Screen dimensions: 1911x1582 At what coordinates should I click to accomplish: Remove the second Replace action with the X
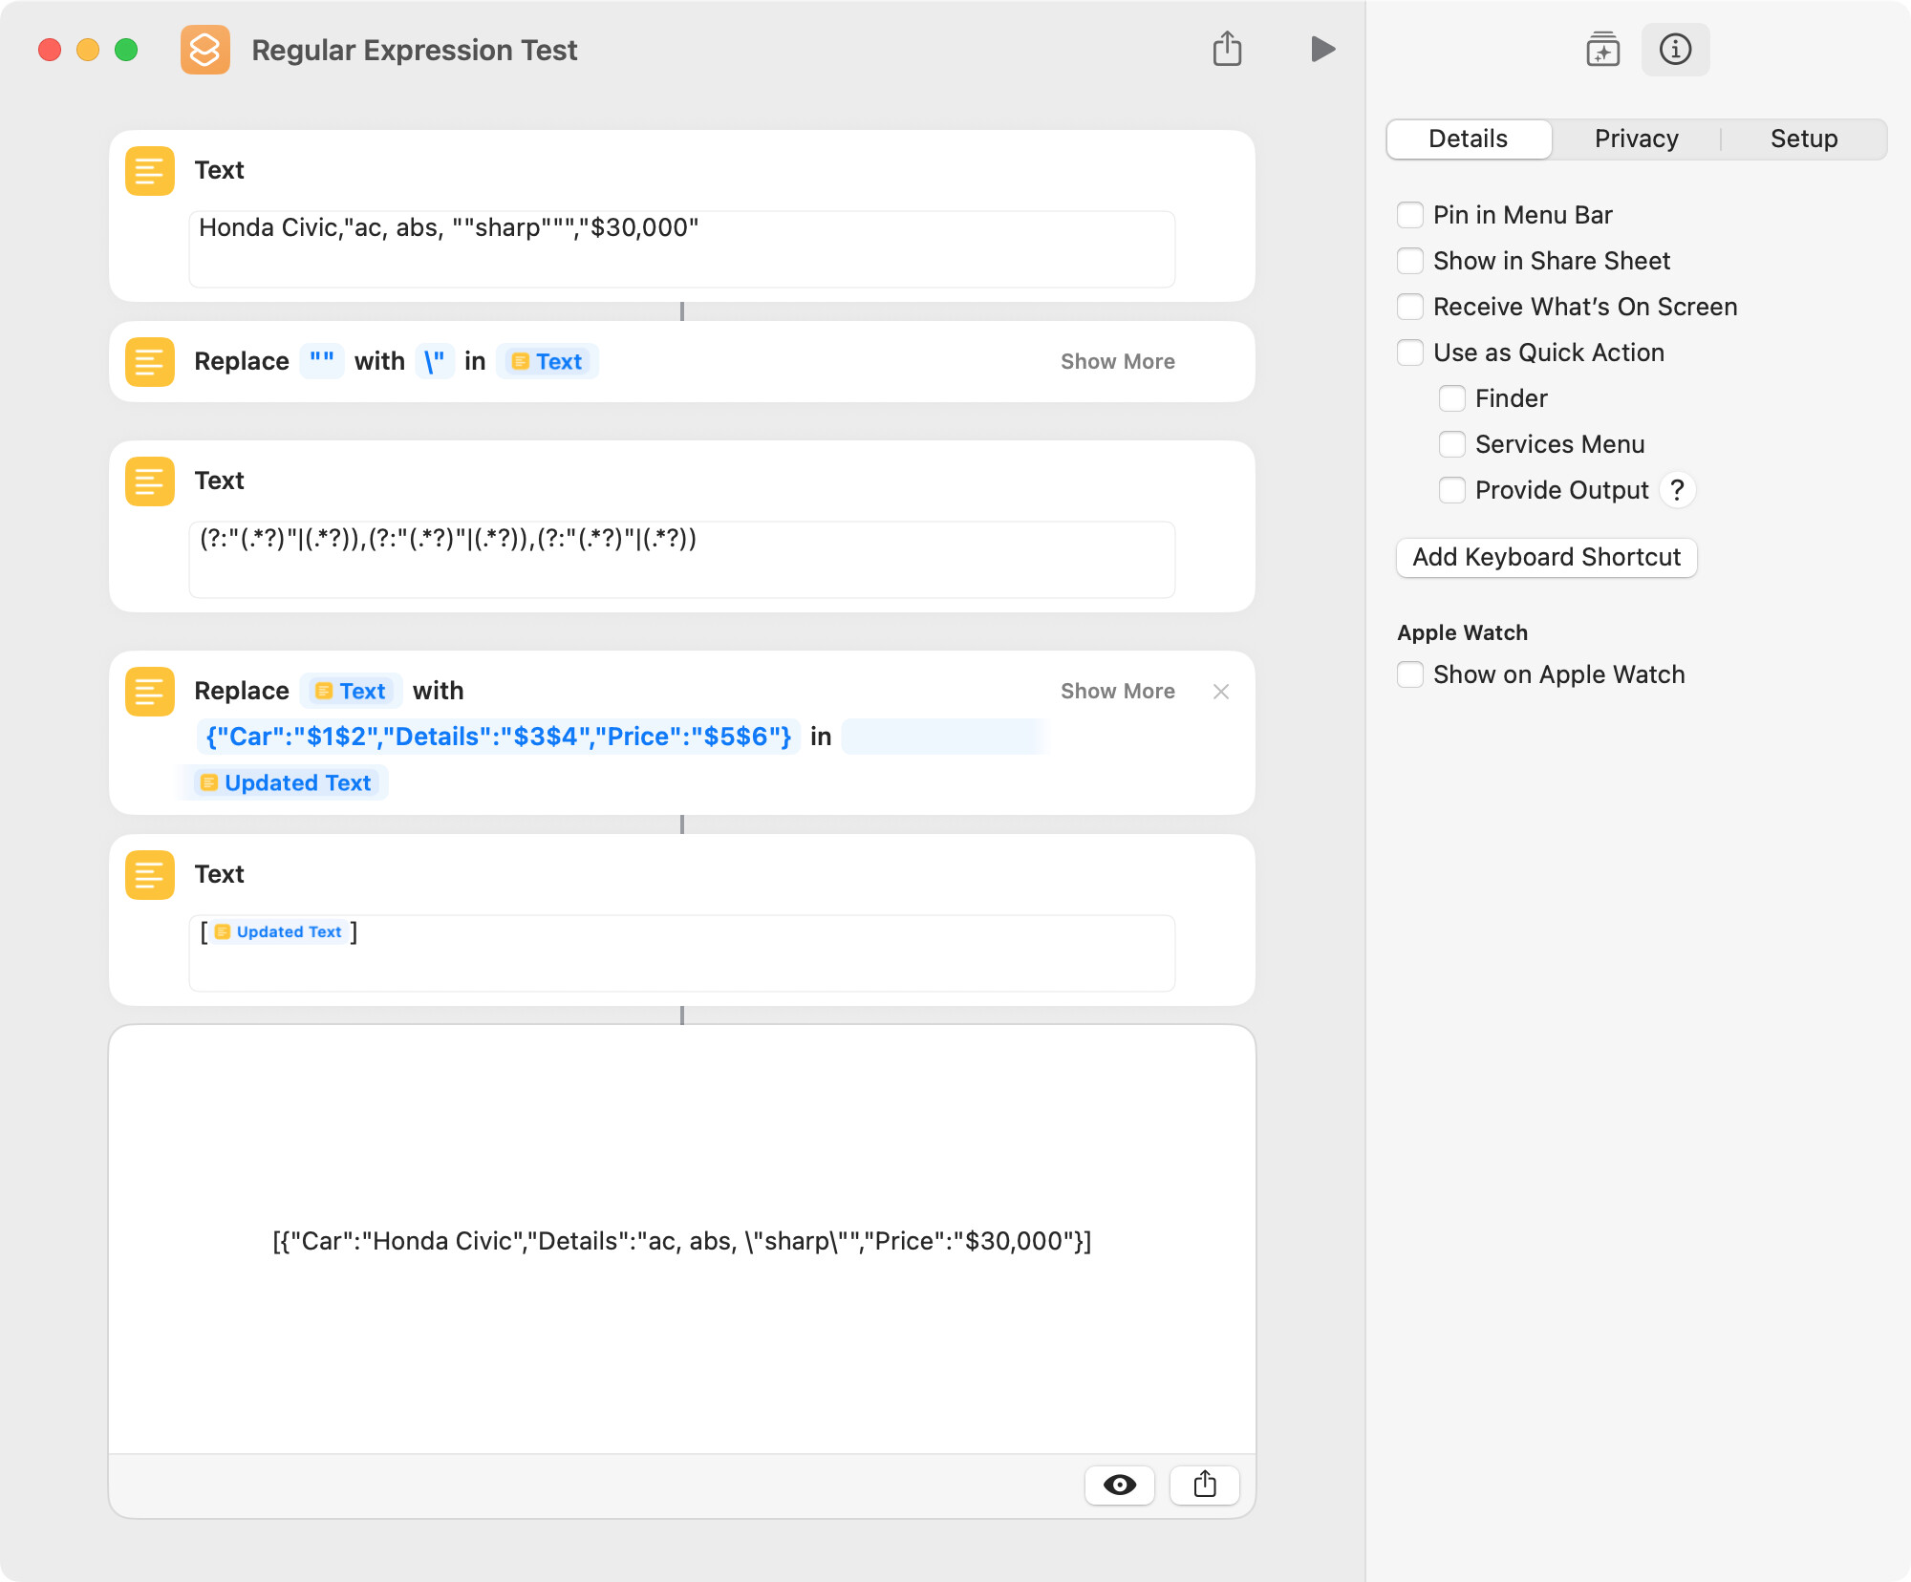[1221, 692]
